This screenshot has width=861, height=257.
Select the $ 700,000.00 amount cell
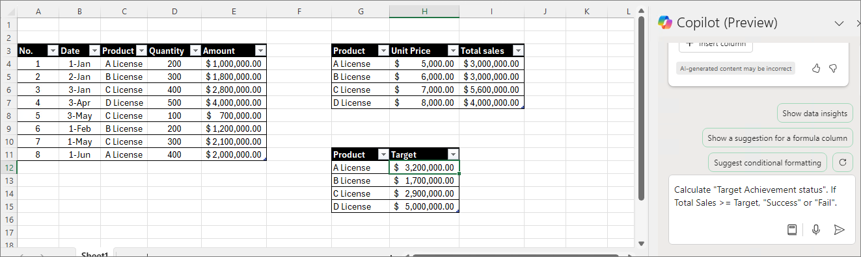click(234, 116)
